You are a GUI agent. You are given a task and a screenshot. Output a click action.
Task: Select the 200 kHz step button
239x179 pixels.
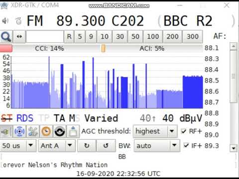coord(172,36)
